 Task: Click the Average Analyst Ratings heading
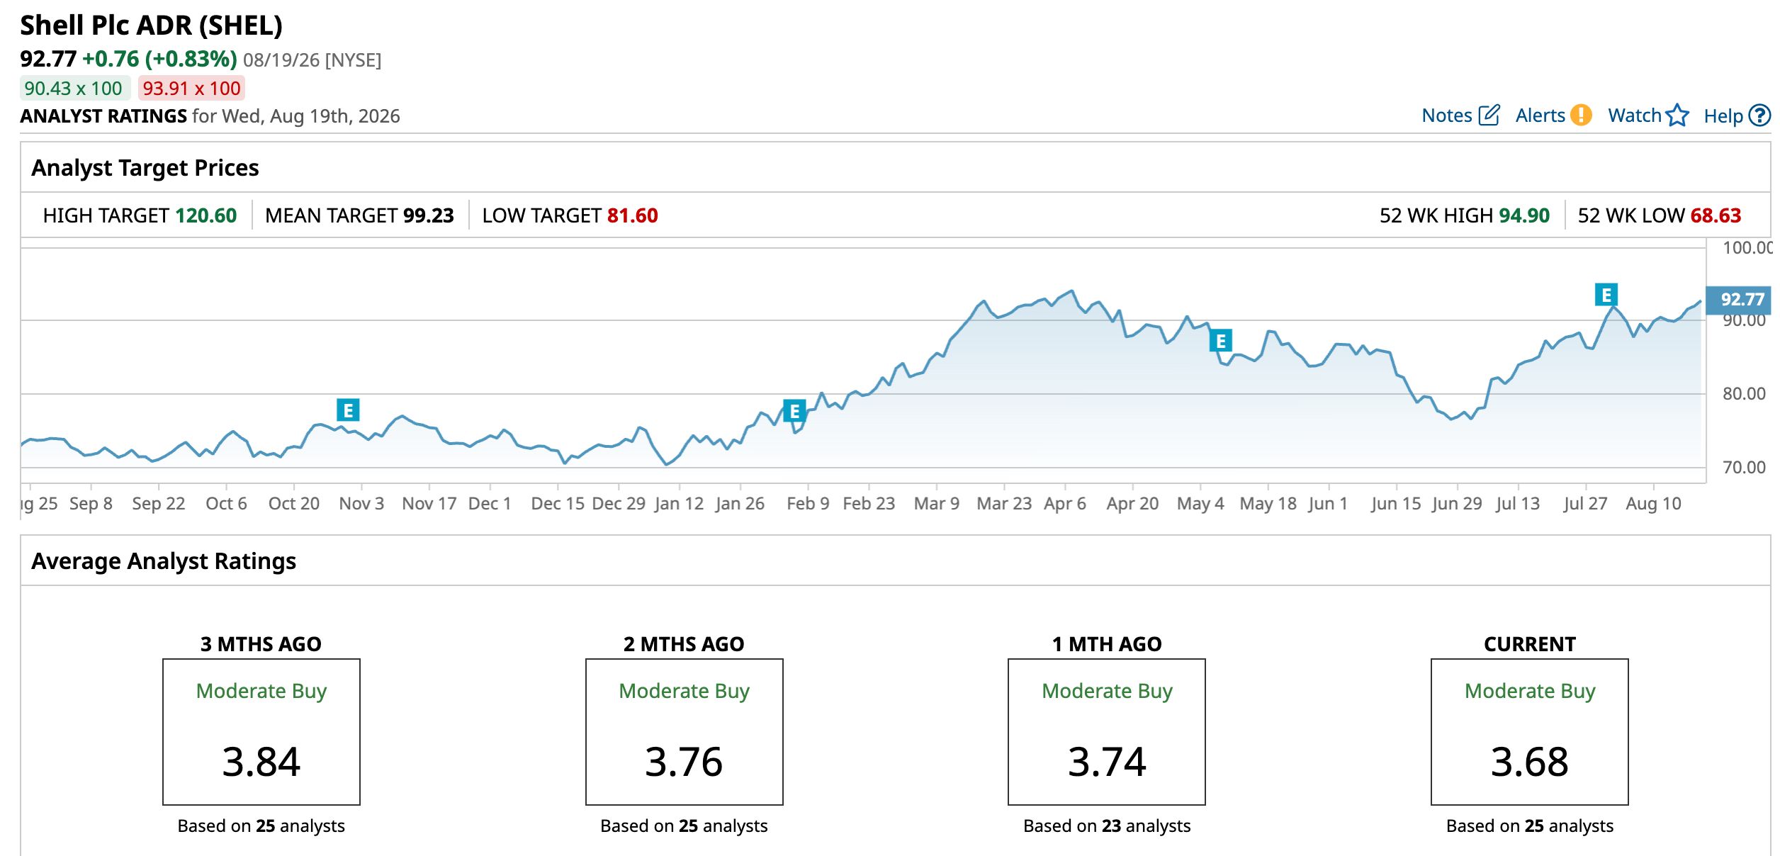point(164,561)
